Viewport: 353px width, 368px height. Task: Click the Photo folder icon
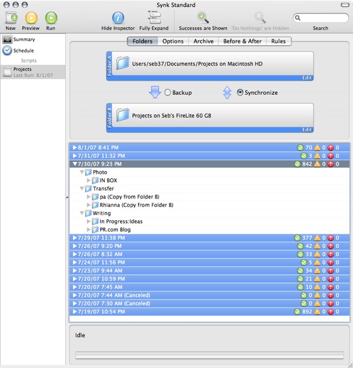pyautogui.click(x=88, y=173)
